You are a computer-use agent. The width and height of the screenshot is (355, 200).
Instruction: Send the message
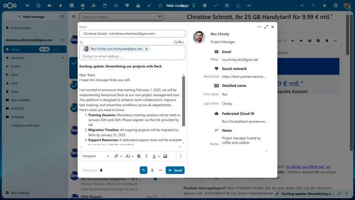coord(175,170)
